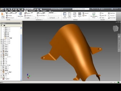Viewport: 121px width, 91px height.
Task: Click the help question mark icon
Action: [112, 9]
